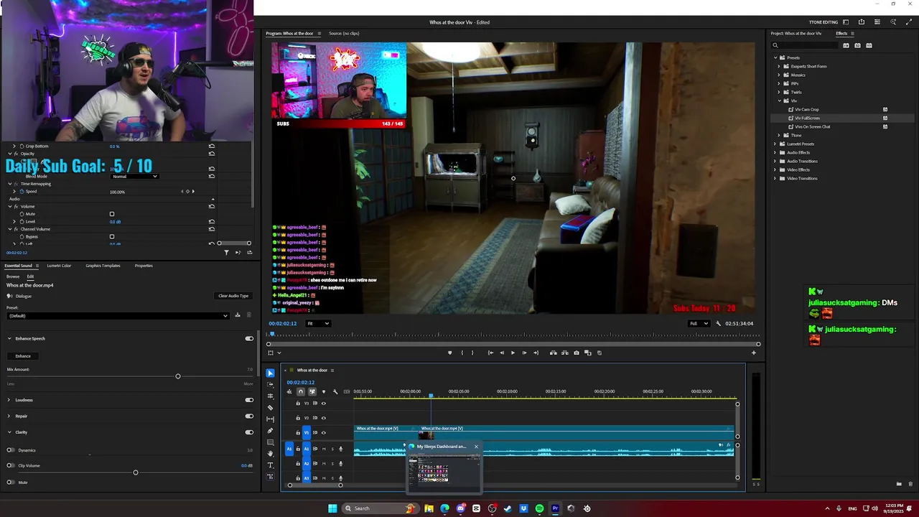
Task: Open the Properties tab
Action: pyautogui.click(x=144, y=266)
